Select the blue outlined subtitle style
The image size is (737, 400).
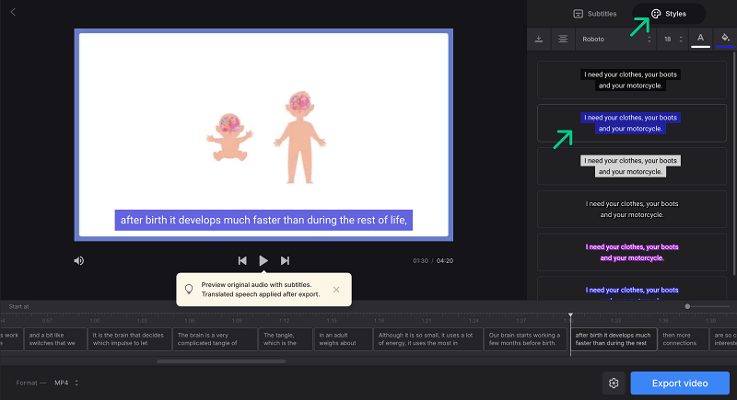[632, 289]
